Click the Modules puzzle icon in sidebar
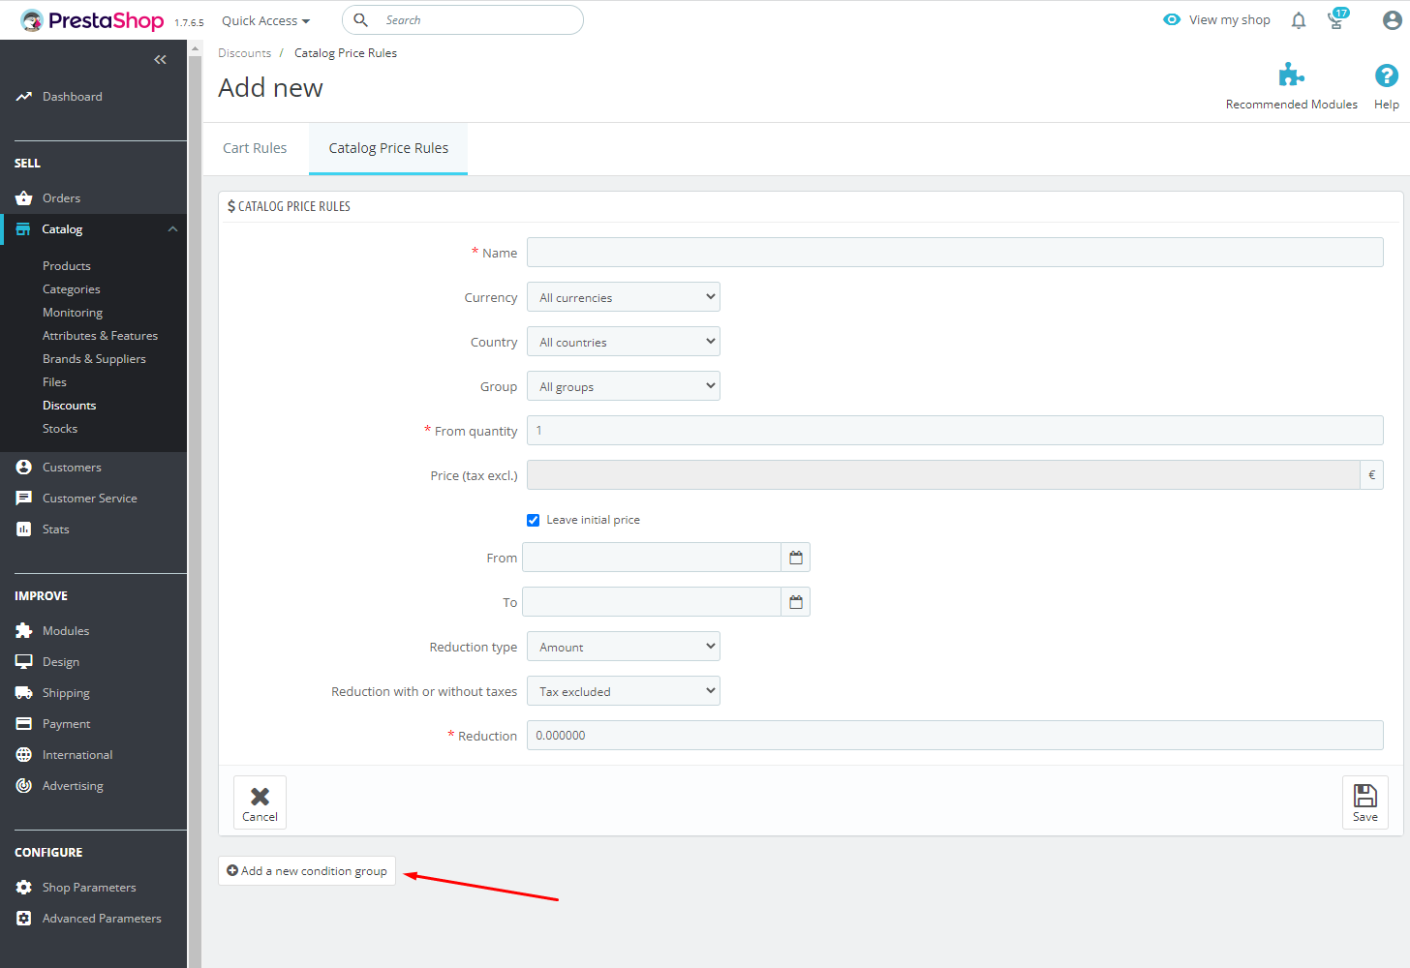Viewport: 1410px width, 968px height. (x=24, y=631)
